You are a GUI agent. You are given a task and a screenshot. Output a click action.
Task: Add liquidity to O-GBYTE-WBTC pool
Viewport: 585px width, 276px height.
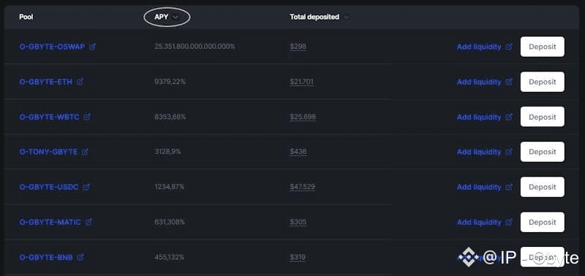[479, 117]
